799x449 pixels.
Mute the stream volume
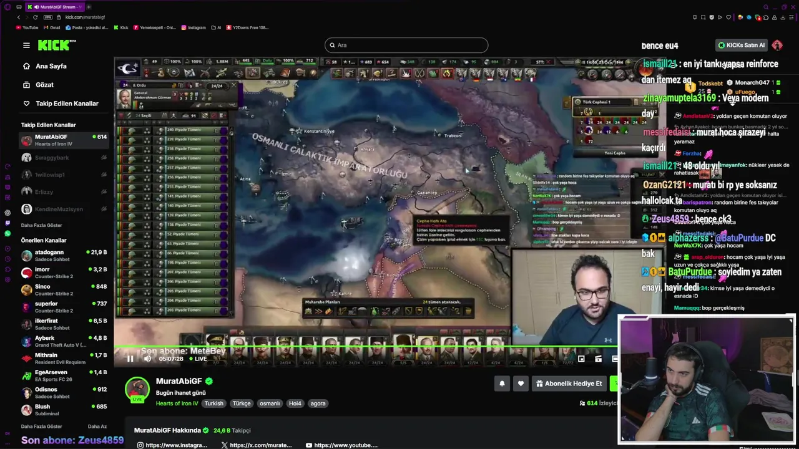[147, 359]
